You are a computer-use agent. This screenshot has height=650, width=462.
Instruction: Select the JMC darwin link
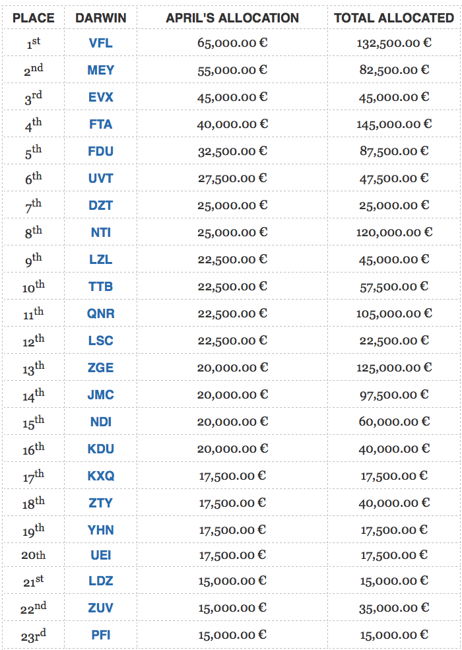pos(100,395)
